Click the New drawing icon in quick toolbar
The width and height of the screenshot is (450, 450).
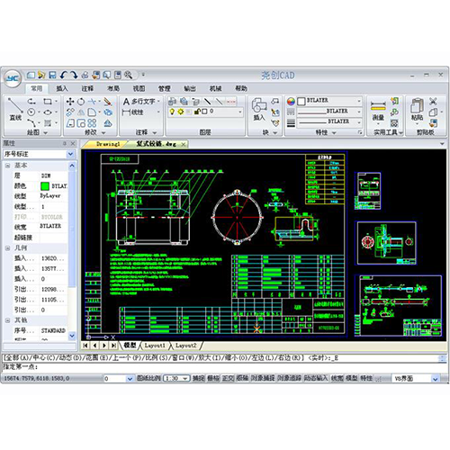(x=31, y=75)
